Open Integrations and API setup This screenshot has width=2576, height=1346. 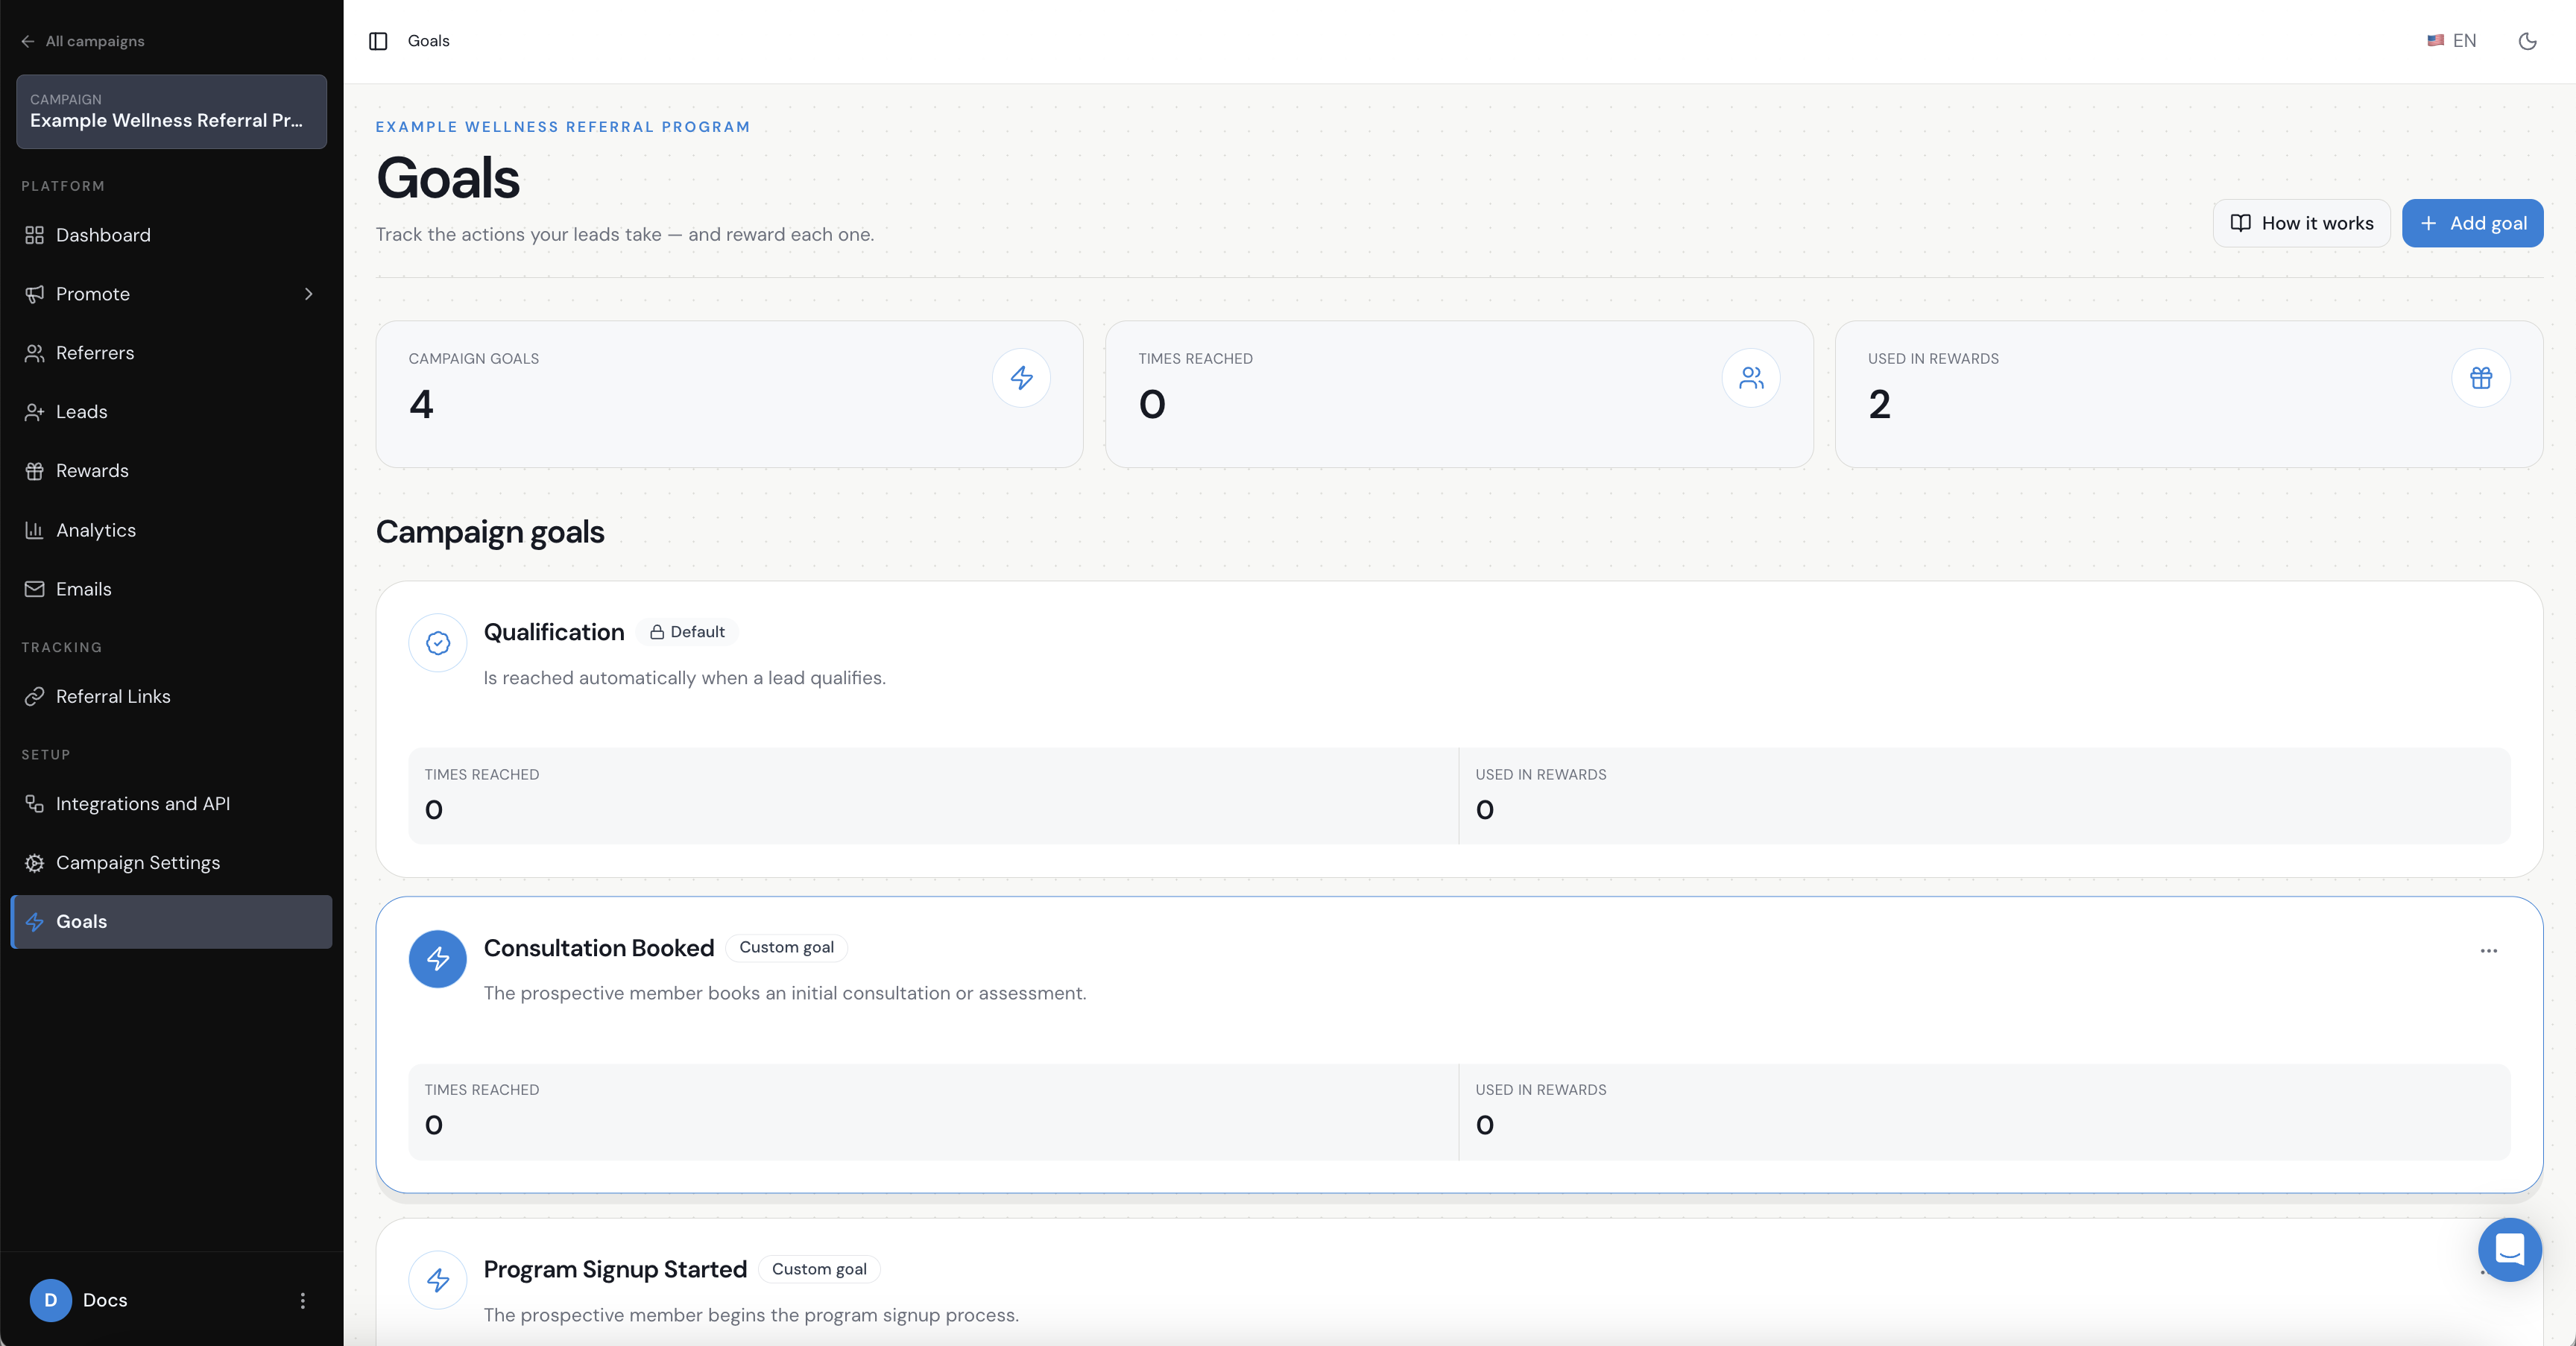[x=171, y=804]
